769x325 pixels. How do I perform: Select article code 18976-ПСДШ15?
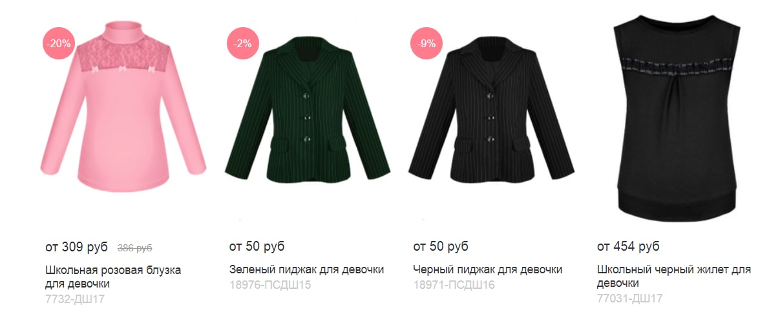coord(269,285)
